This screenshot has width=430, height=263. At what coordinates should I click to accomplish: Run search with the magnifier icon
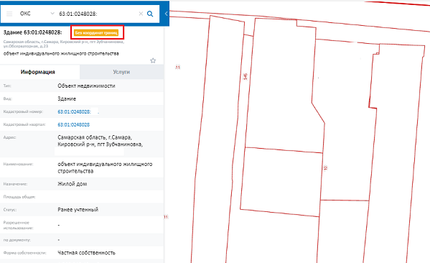(x=150, y=14)
